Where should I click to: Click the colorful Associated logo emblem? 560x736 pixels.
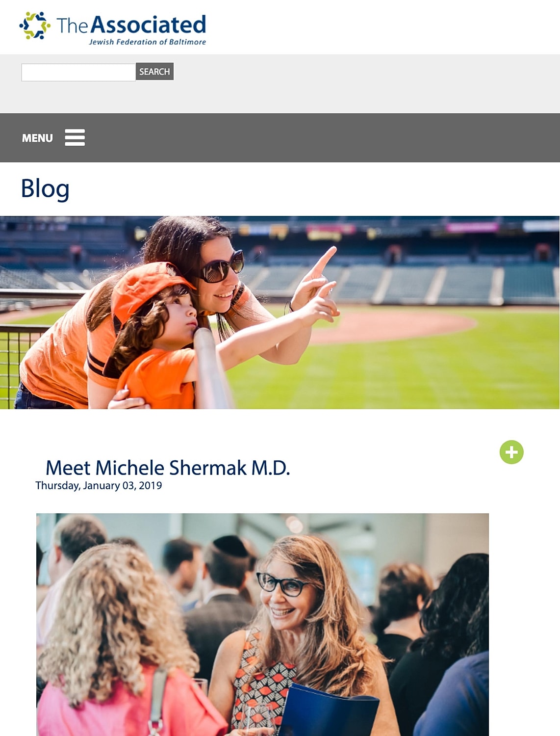click(34, 26)
